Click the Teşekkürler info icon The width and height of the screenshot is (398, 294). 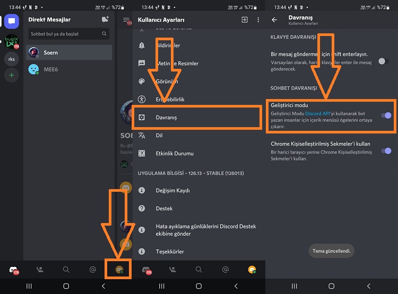click(142, 252)
